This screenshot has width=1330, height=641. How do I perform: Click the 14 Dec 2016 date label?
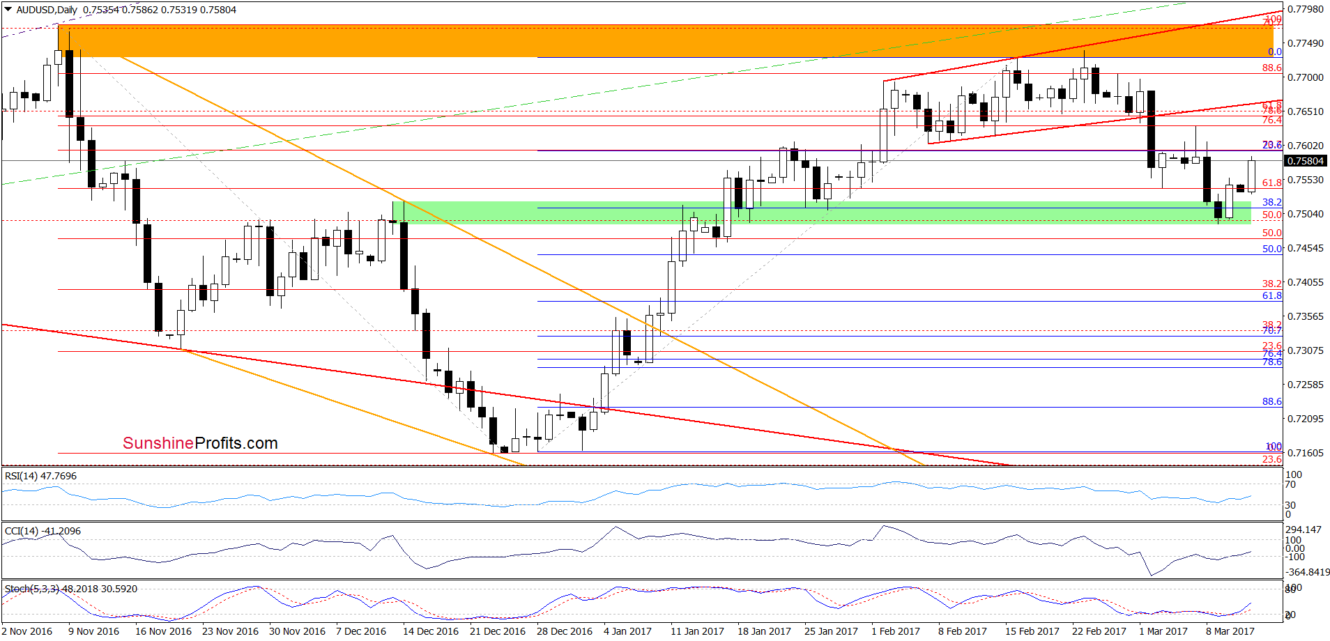click(431, 631)
